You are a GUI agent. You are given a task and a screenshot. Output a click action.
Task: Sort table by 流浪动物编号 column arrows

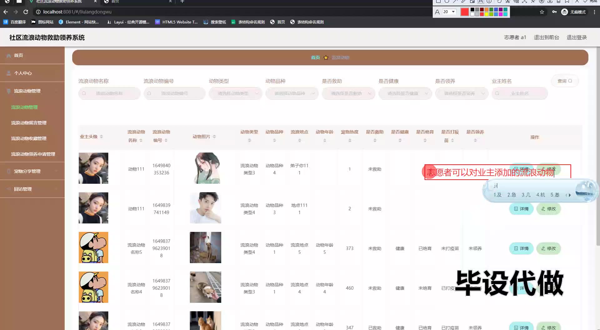166,140
